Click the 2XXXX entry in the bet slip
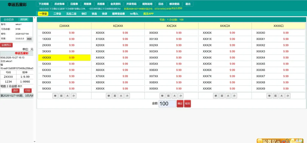 point(8,77)
